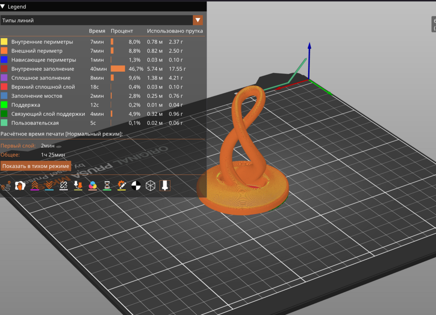Image resolution: width=436 pixels, height=315 pixels.
Task: Toggle print pauses hourglass icon
Action: pyautogui.click(x=107, y=186)
